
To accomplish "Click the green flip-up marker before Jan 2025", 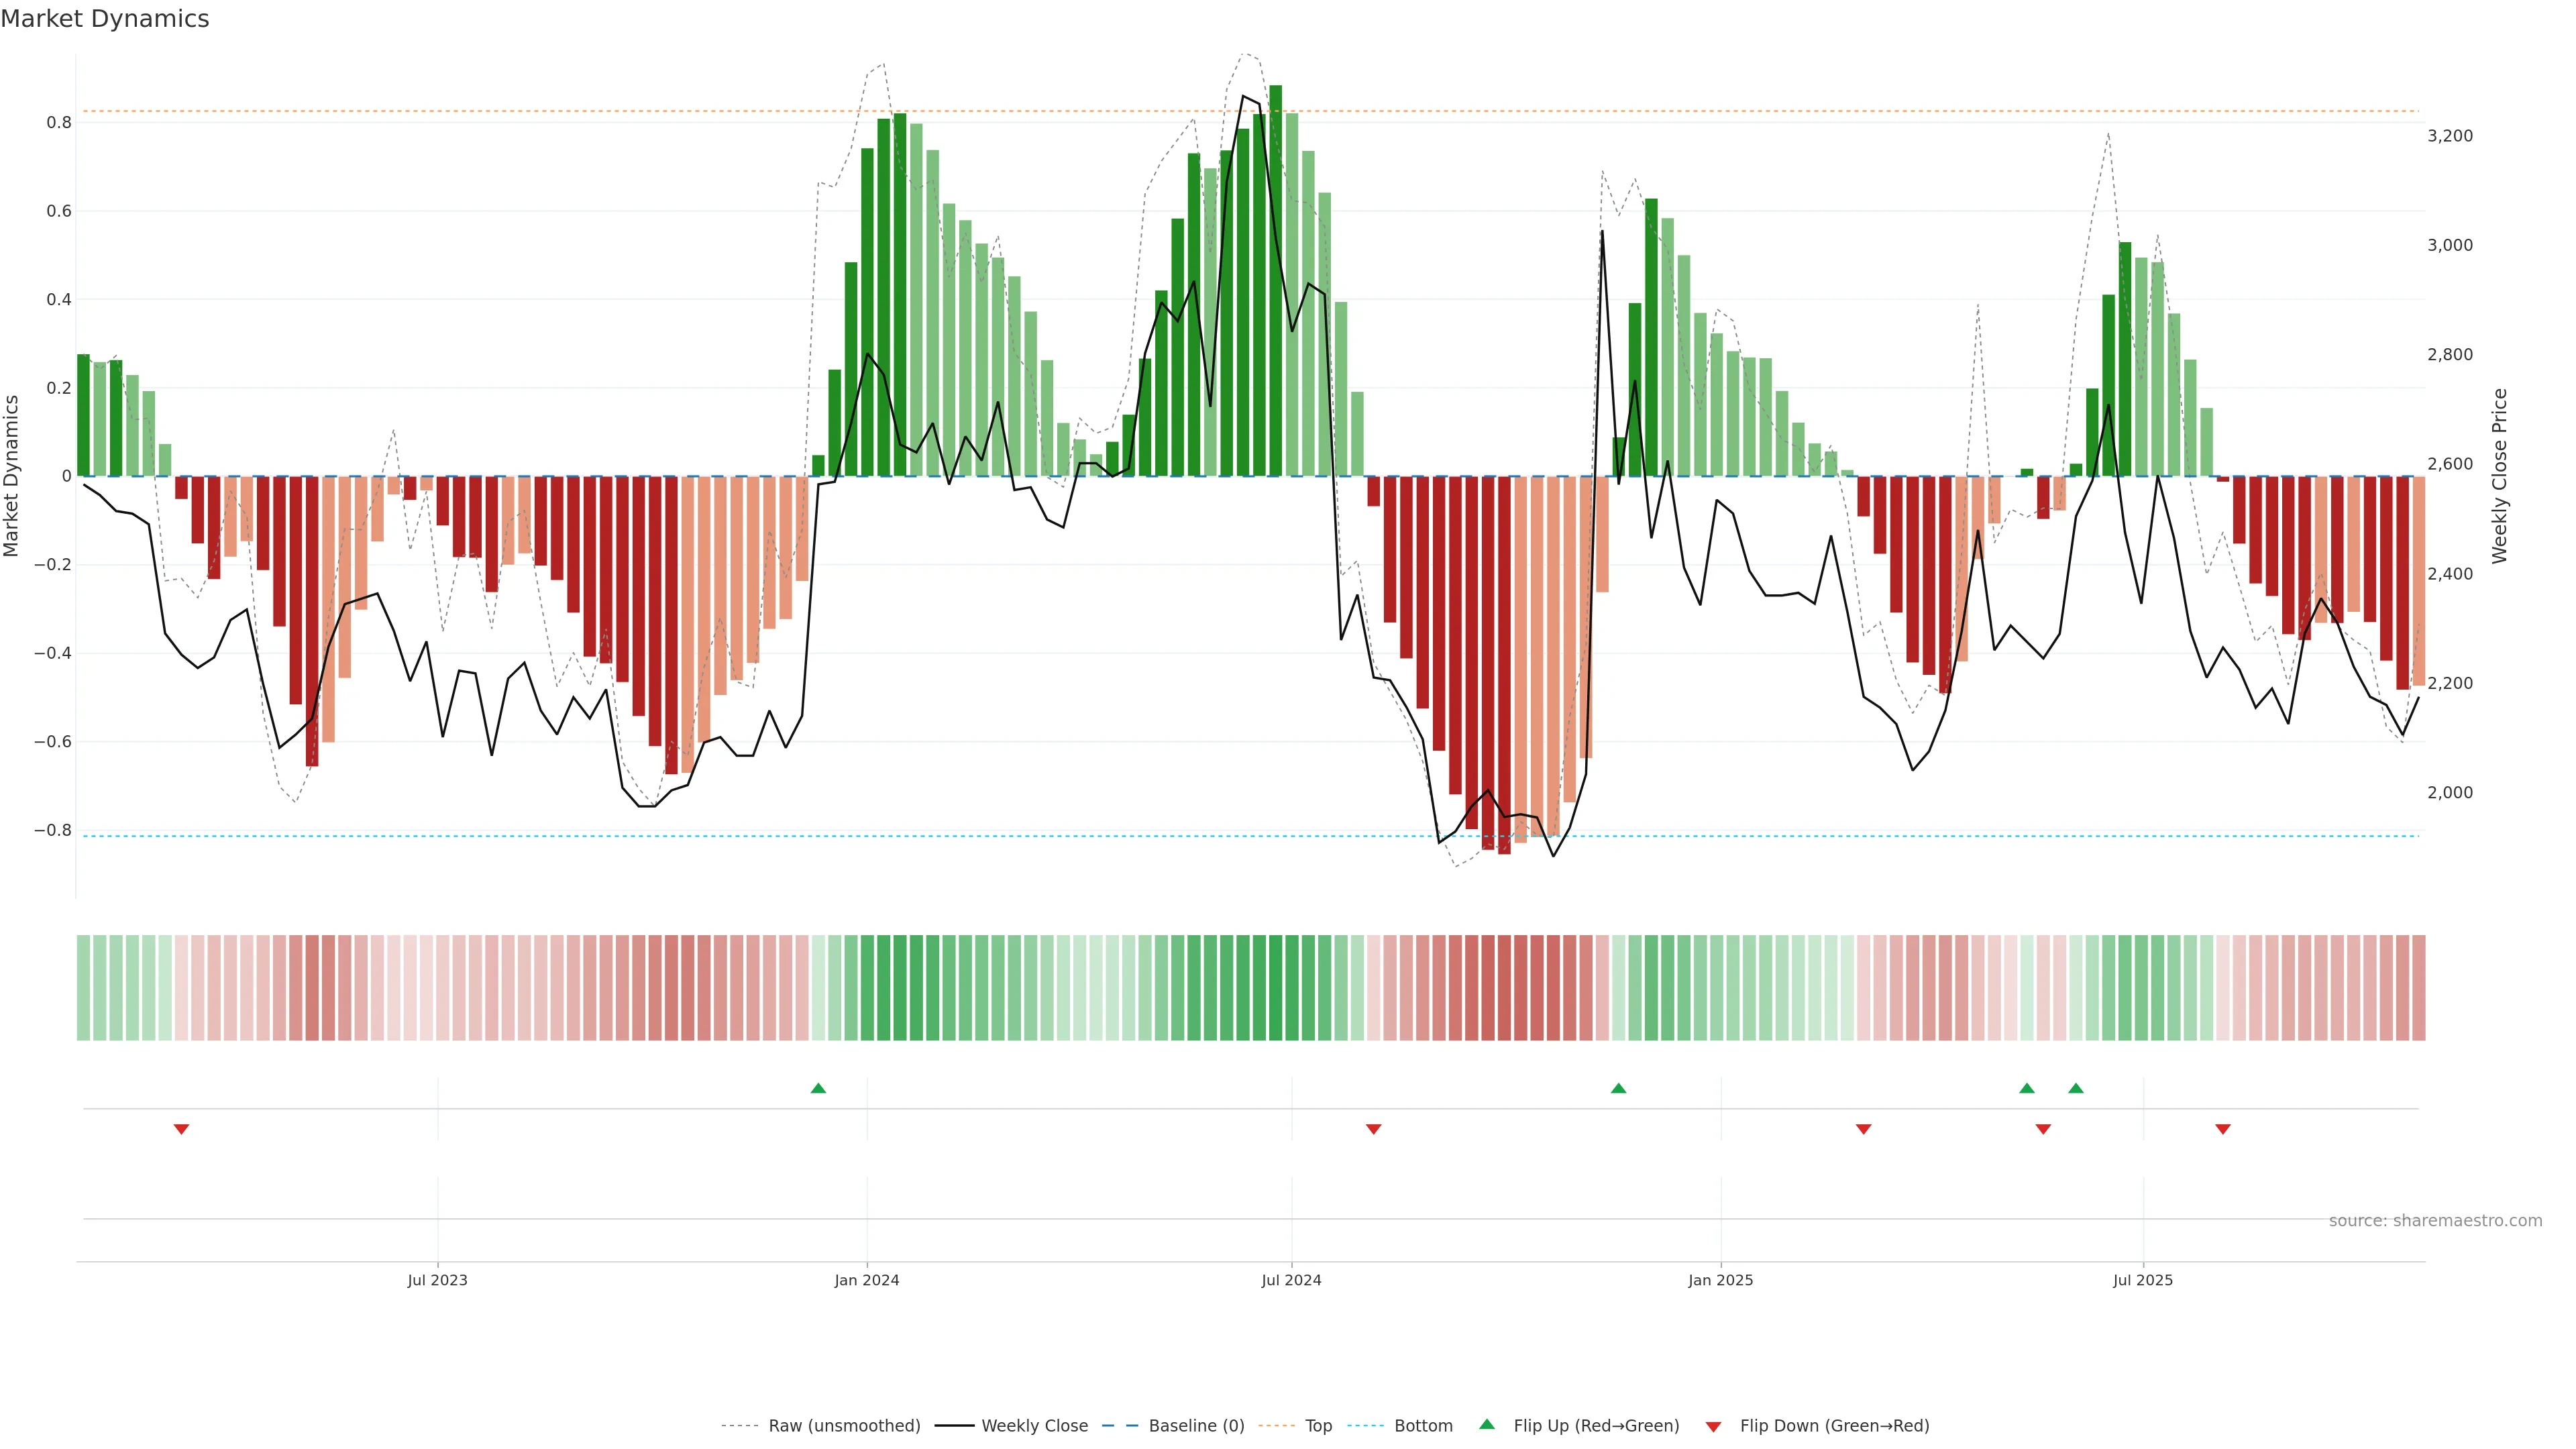I will (x=1618, y=1088).
